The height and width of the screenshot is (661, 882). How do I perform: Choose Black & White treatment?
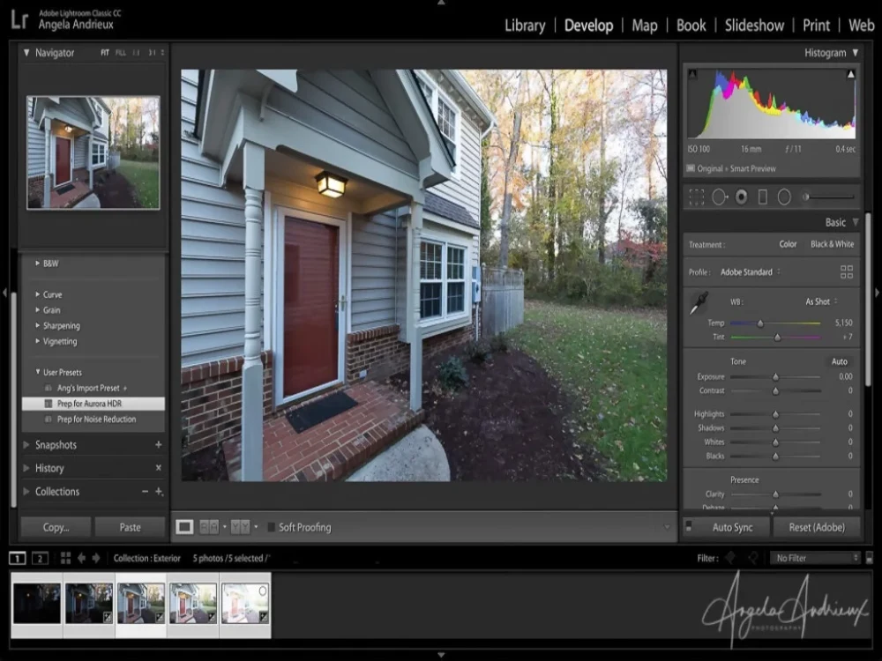[832, 244]
